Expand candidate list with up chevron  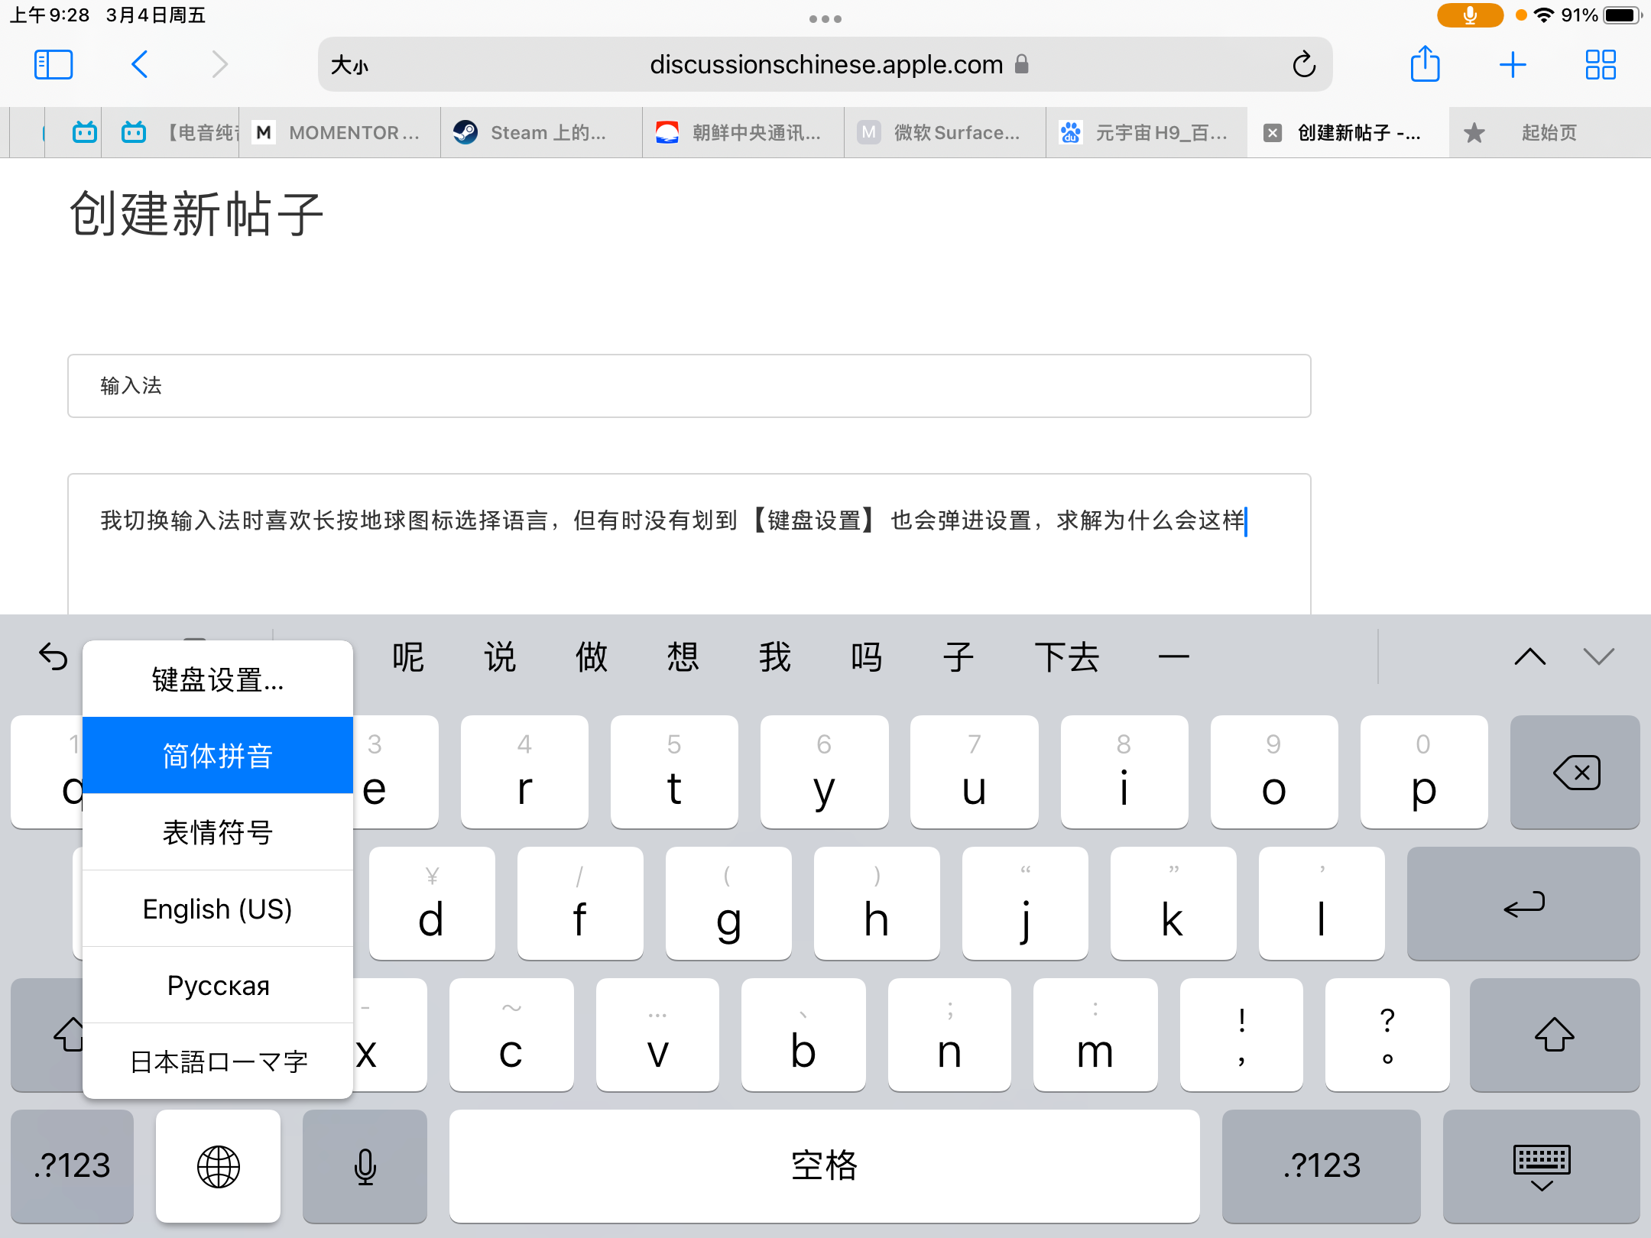1529,656
